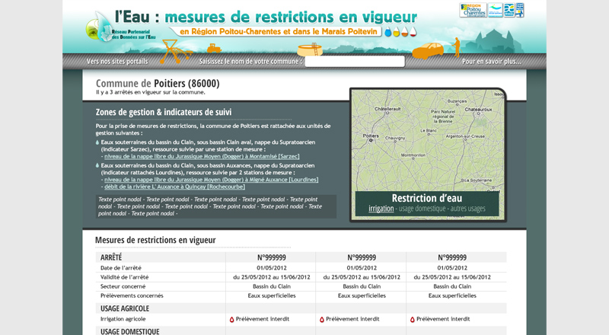Click the red prohibition drop in third arrêté column

click(x=412, y=320)
